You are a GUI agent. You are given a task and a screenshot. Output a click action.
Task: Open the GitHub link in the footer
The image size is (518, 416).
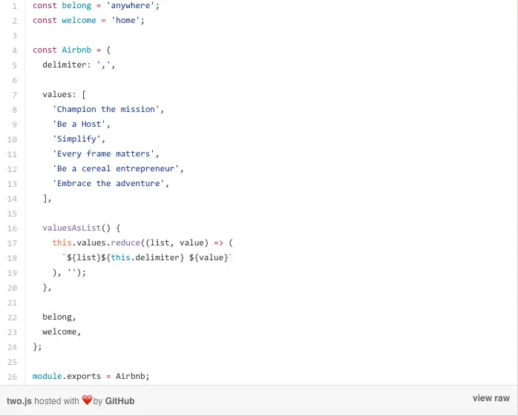[119, 401]
